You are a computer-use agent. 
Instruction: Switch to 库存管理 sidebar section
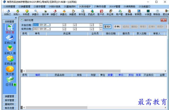point(9,100)
